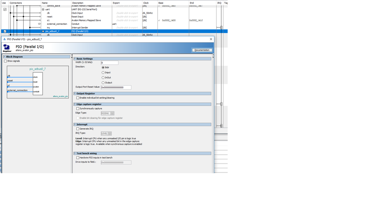The height and width of the screenshot is (205, 388).
Task: Click the altera_avalon_pio label in block diagram
Action: (x=60, y=96)
